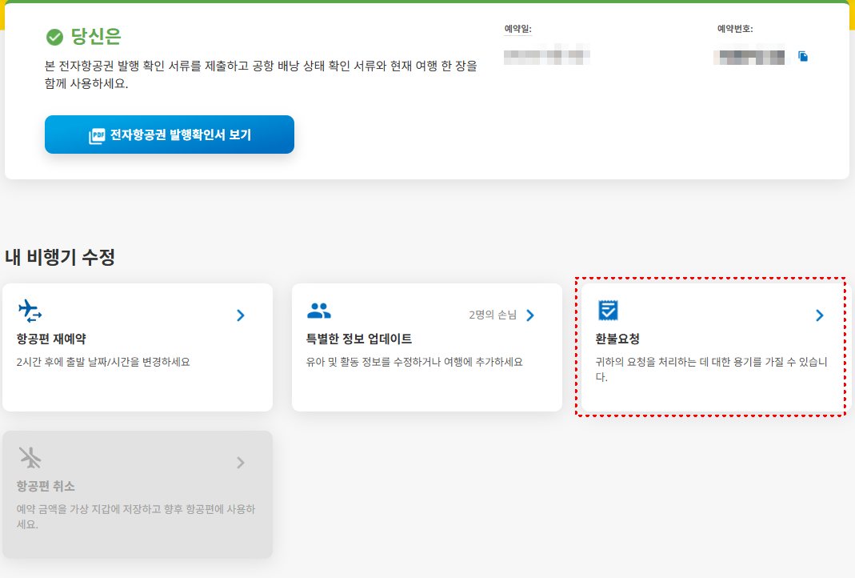Click the 예약일: label
855x578 pixels.
point(517,29)
